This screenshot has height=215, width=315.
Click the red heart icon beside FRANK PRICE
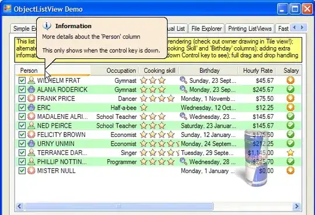coord(31,98)
